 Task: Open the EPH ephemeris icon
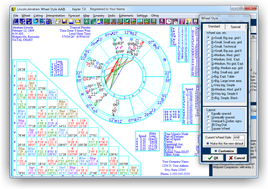(153, 21)
